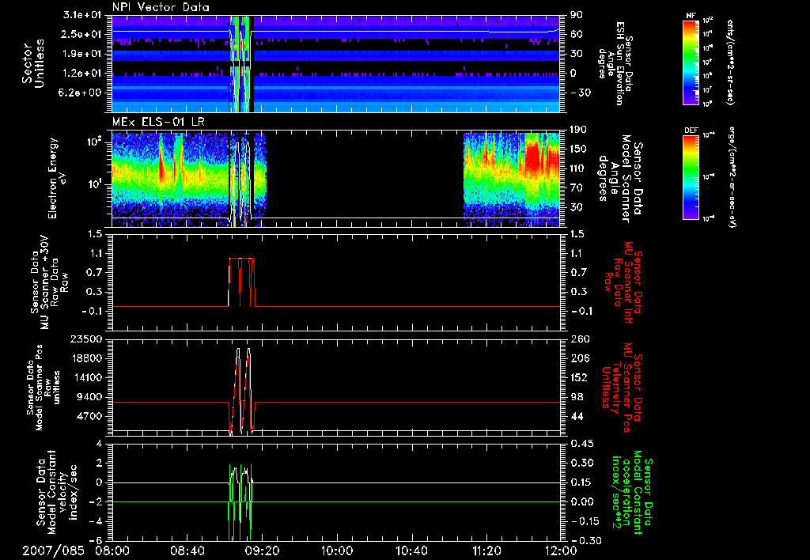Click the green Model Constant acceleration label
Viewport: 810px width, 560px height.
click(x=632, y=492)
